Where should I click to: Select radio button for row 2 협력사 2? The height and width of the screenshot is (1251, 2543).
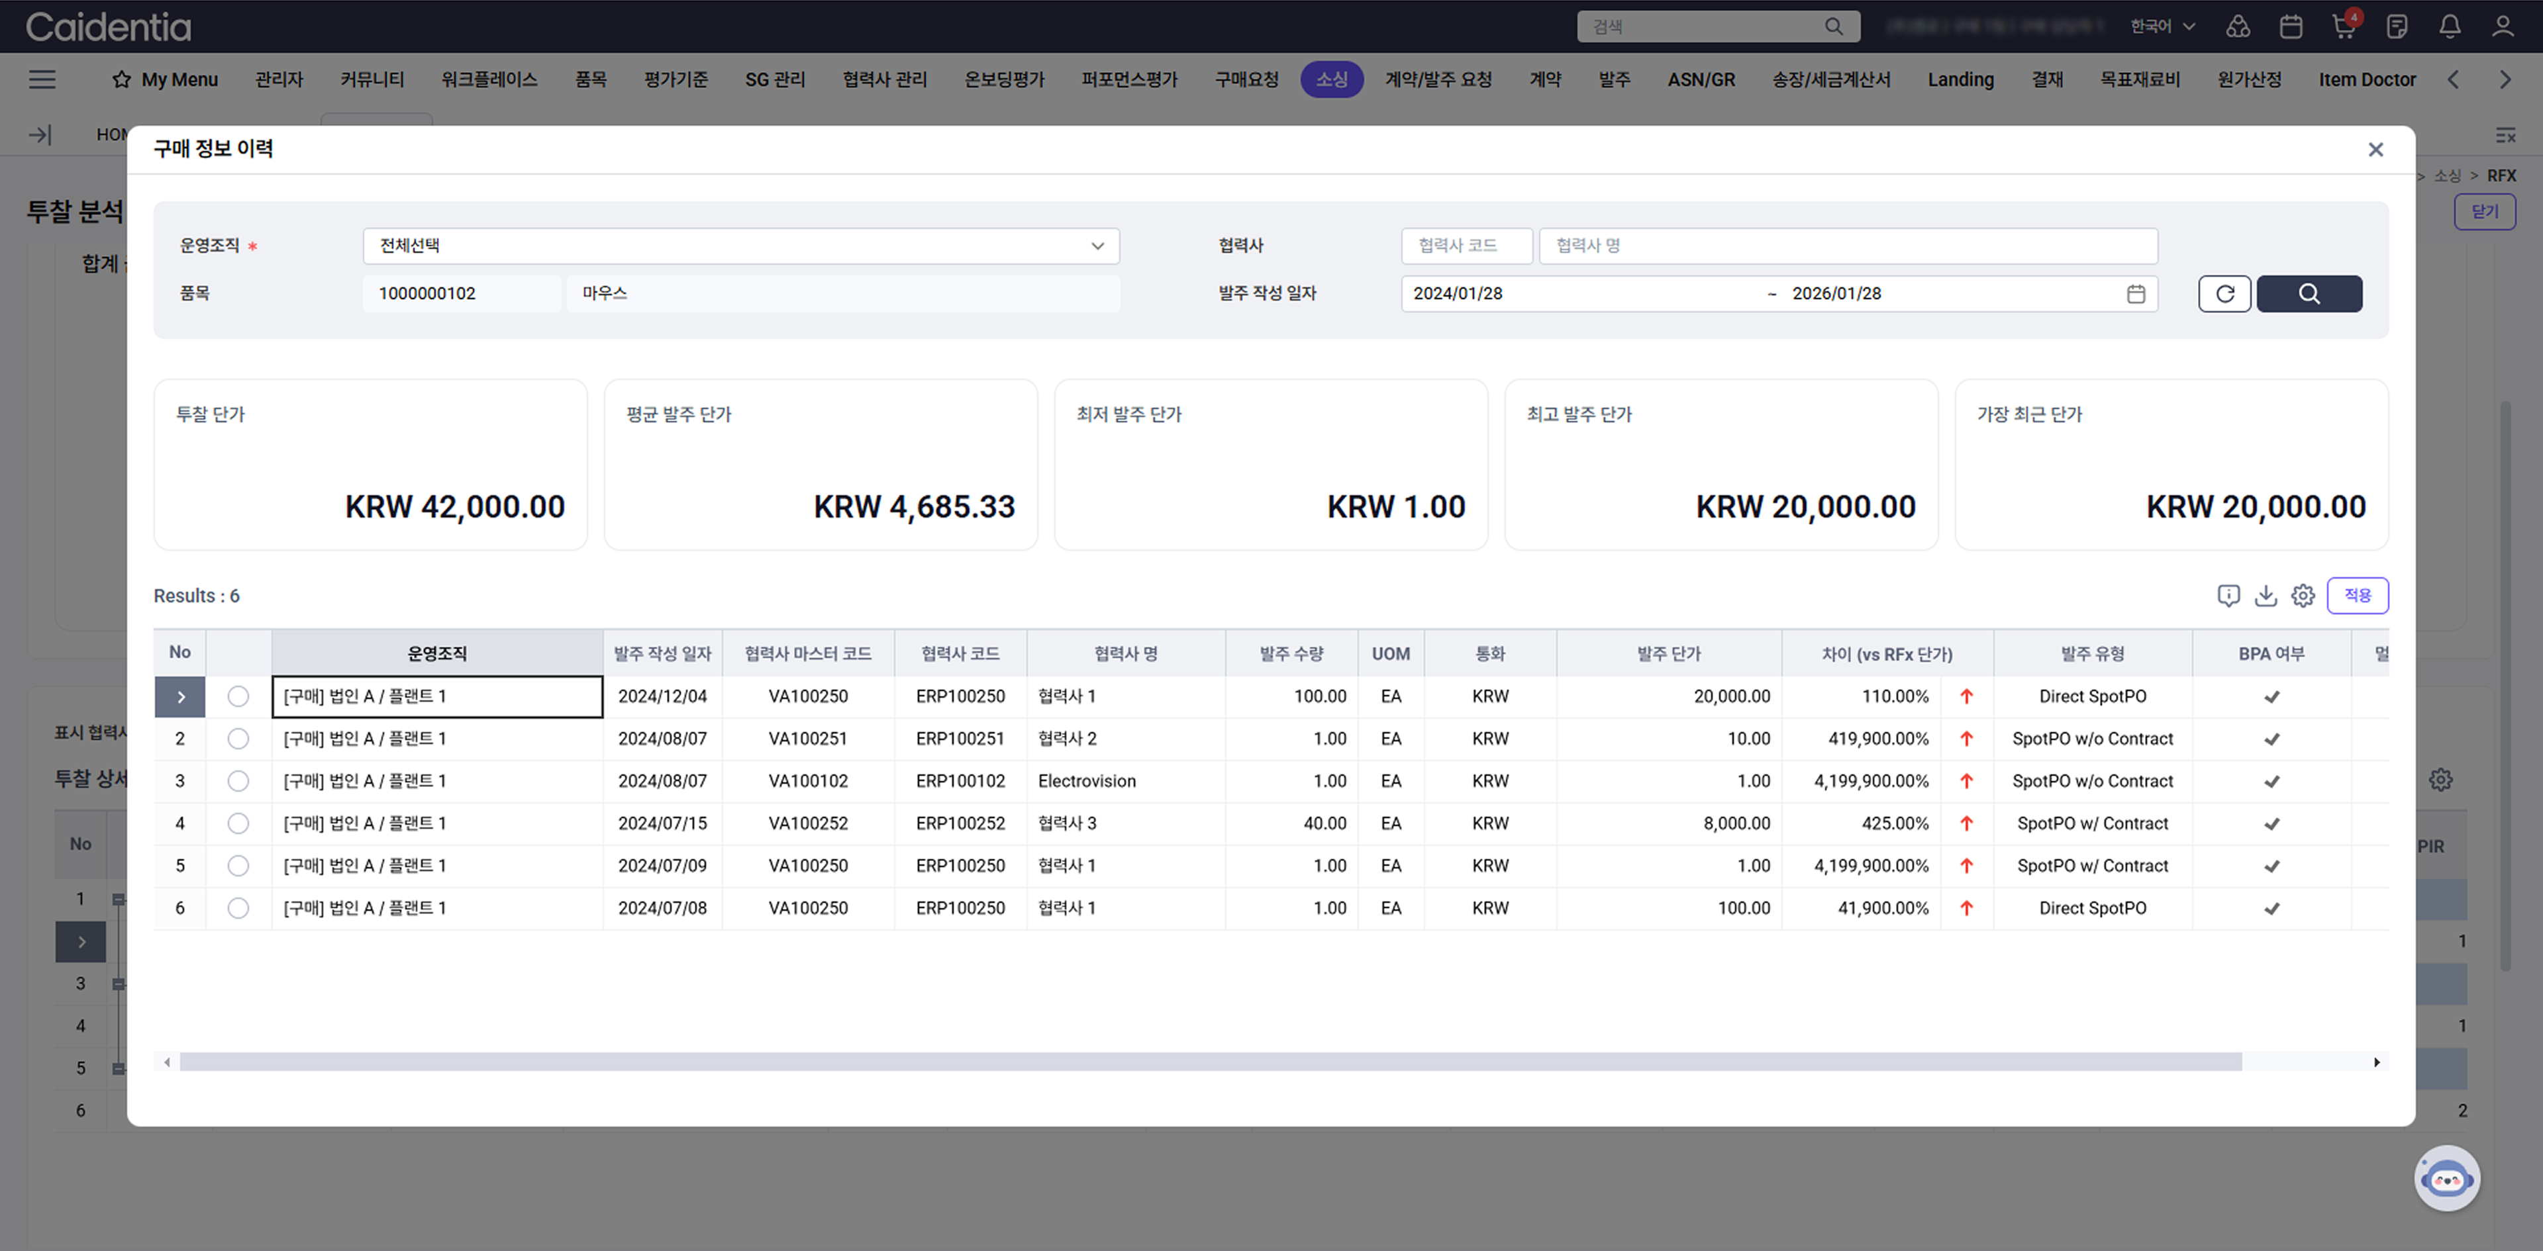point(238,738)
